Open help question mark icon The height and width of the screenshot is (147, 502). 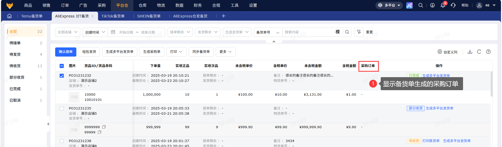[488, 52]
